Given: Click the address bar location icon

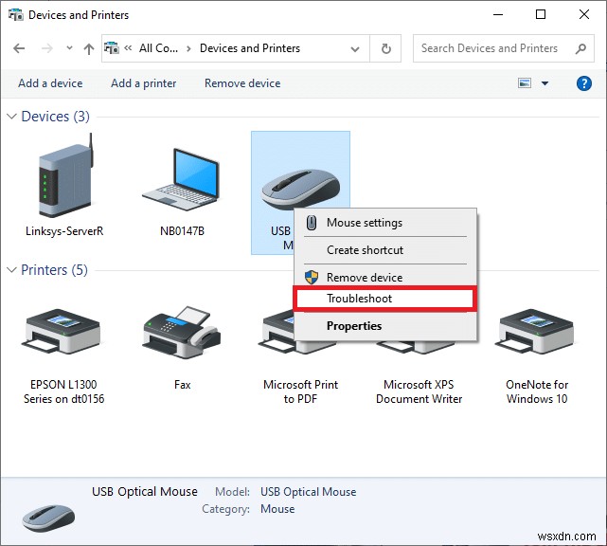Looking at the screenshot, I should pos(112,48).
